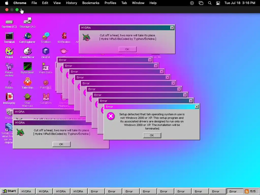Image resolution: width=260 pixels, height=195 pixels.
Task: Confirm OK in the top HYDRA dialog
Action: pyautogui.click(x=127, y=49)
